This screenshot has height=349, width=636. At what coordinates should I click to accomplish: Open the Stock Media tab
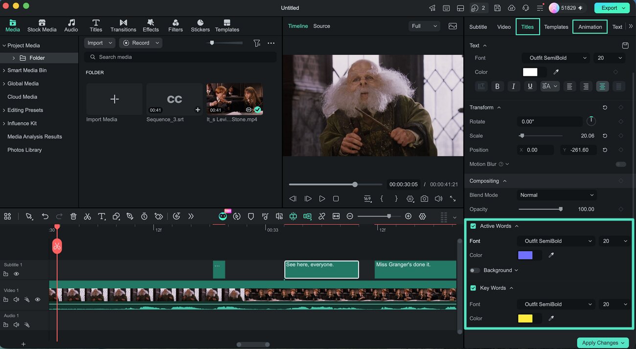pos(42,26)
